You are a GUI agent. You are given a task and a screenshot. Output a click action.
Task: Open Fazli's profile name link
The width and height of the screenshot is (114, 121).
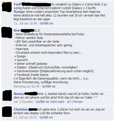coord(18,4)
